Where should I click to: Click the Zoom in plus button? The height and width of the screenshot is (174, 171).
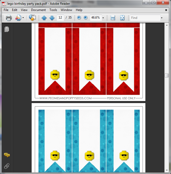[85, 18]
